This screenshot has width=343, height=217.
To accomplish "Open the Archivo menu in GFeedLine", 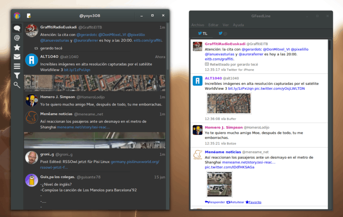I will click(198, 25).
